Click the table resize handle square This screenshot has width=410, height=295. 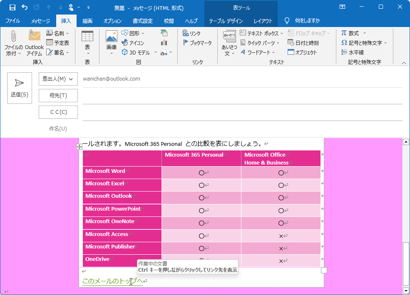(x=324, y=270)
